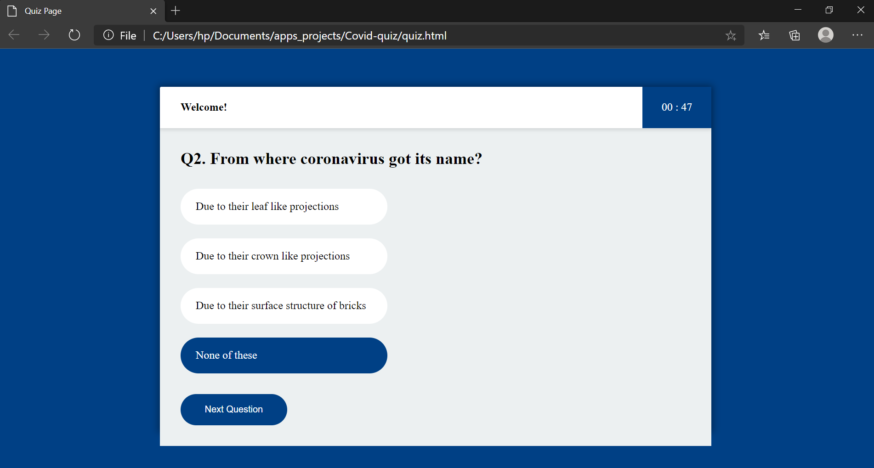Viewport: 874px width, 468px height.
Task: Click the Welcome! header text
Action: click(x=204, y=107)
